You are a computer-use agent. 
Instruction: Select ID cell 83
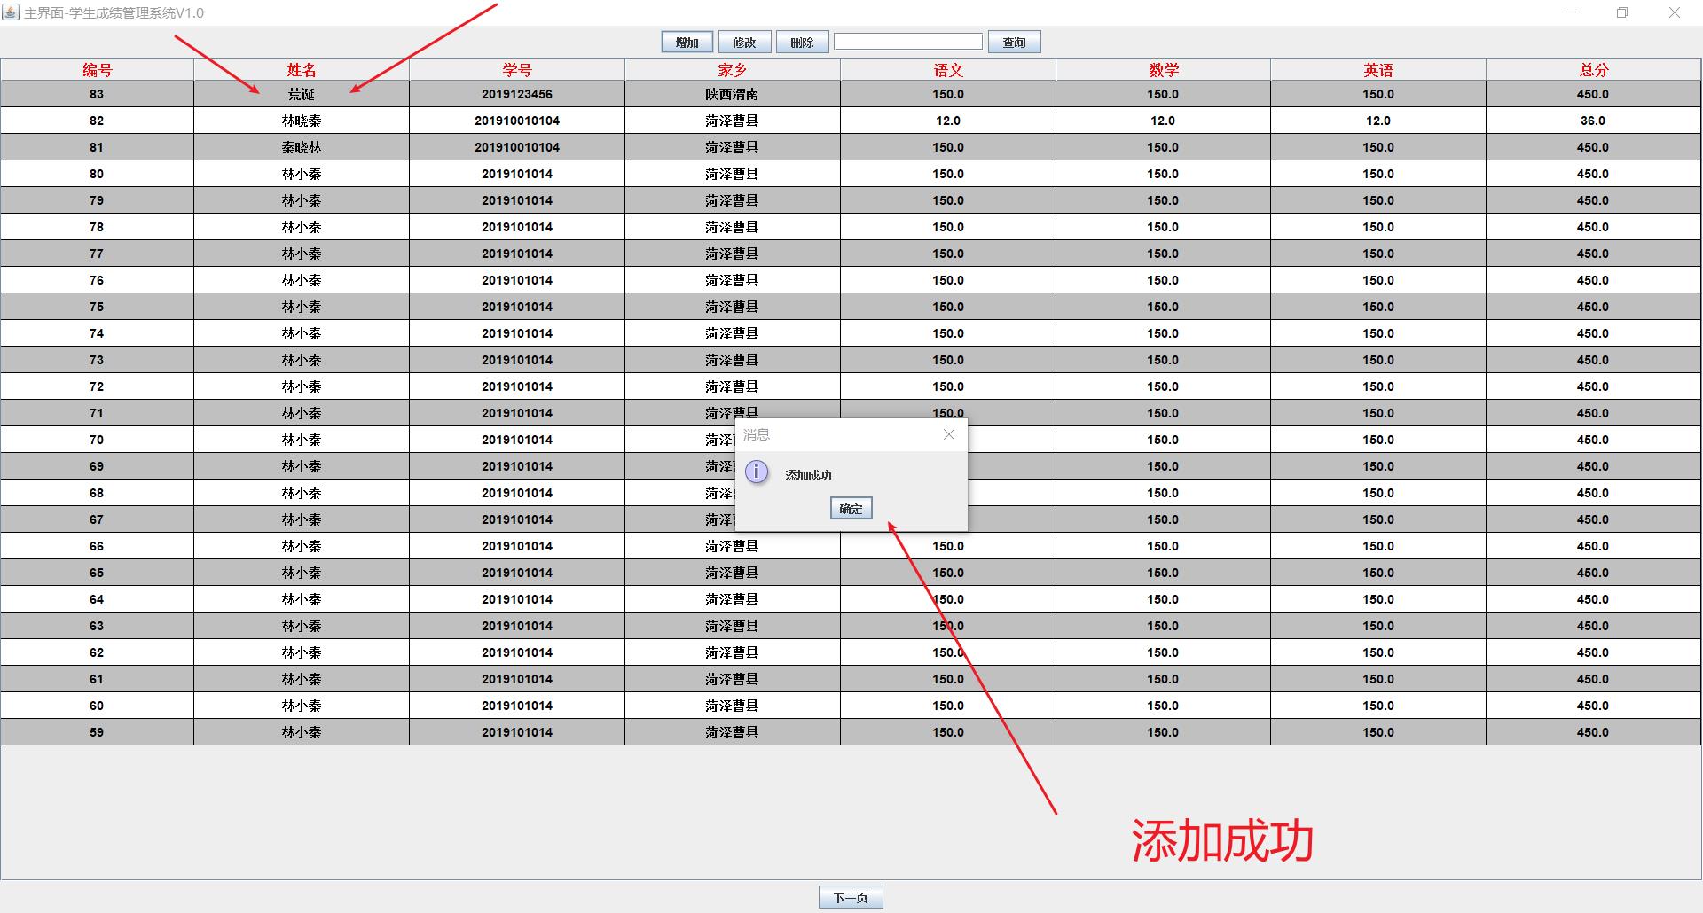[x=97, y=94]
